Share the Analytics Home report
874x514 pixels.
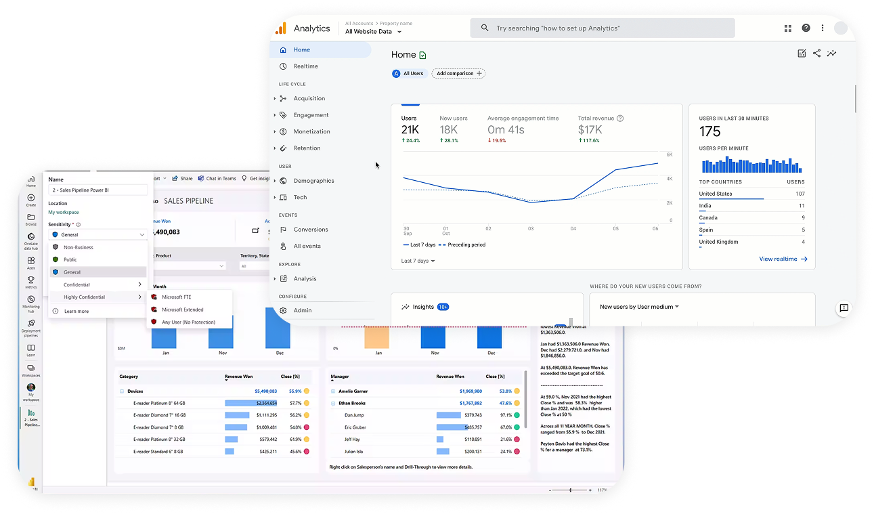(816, 53)
